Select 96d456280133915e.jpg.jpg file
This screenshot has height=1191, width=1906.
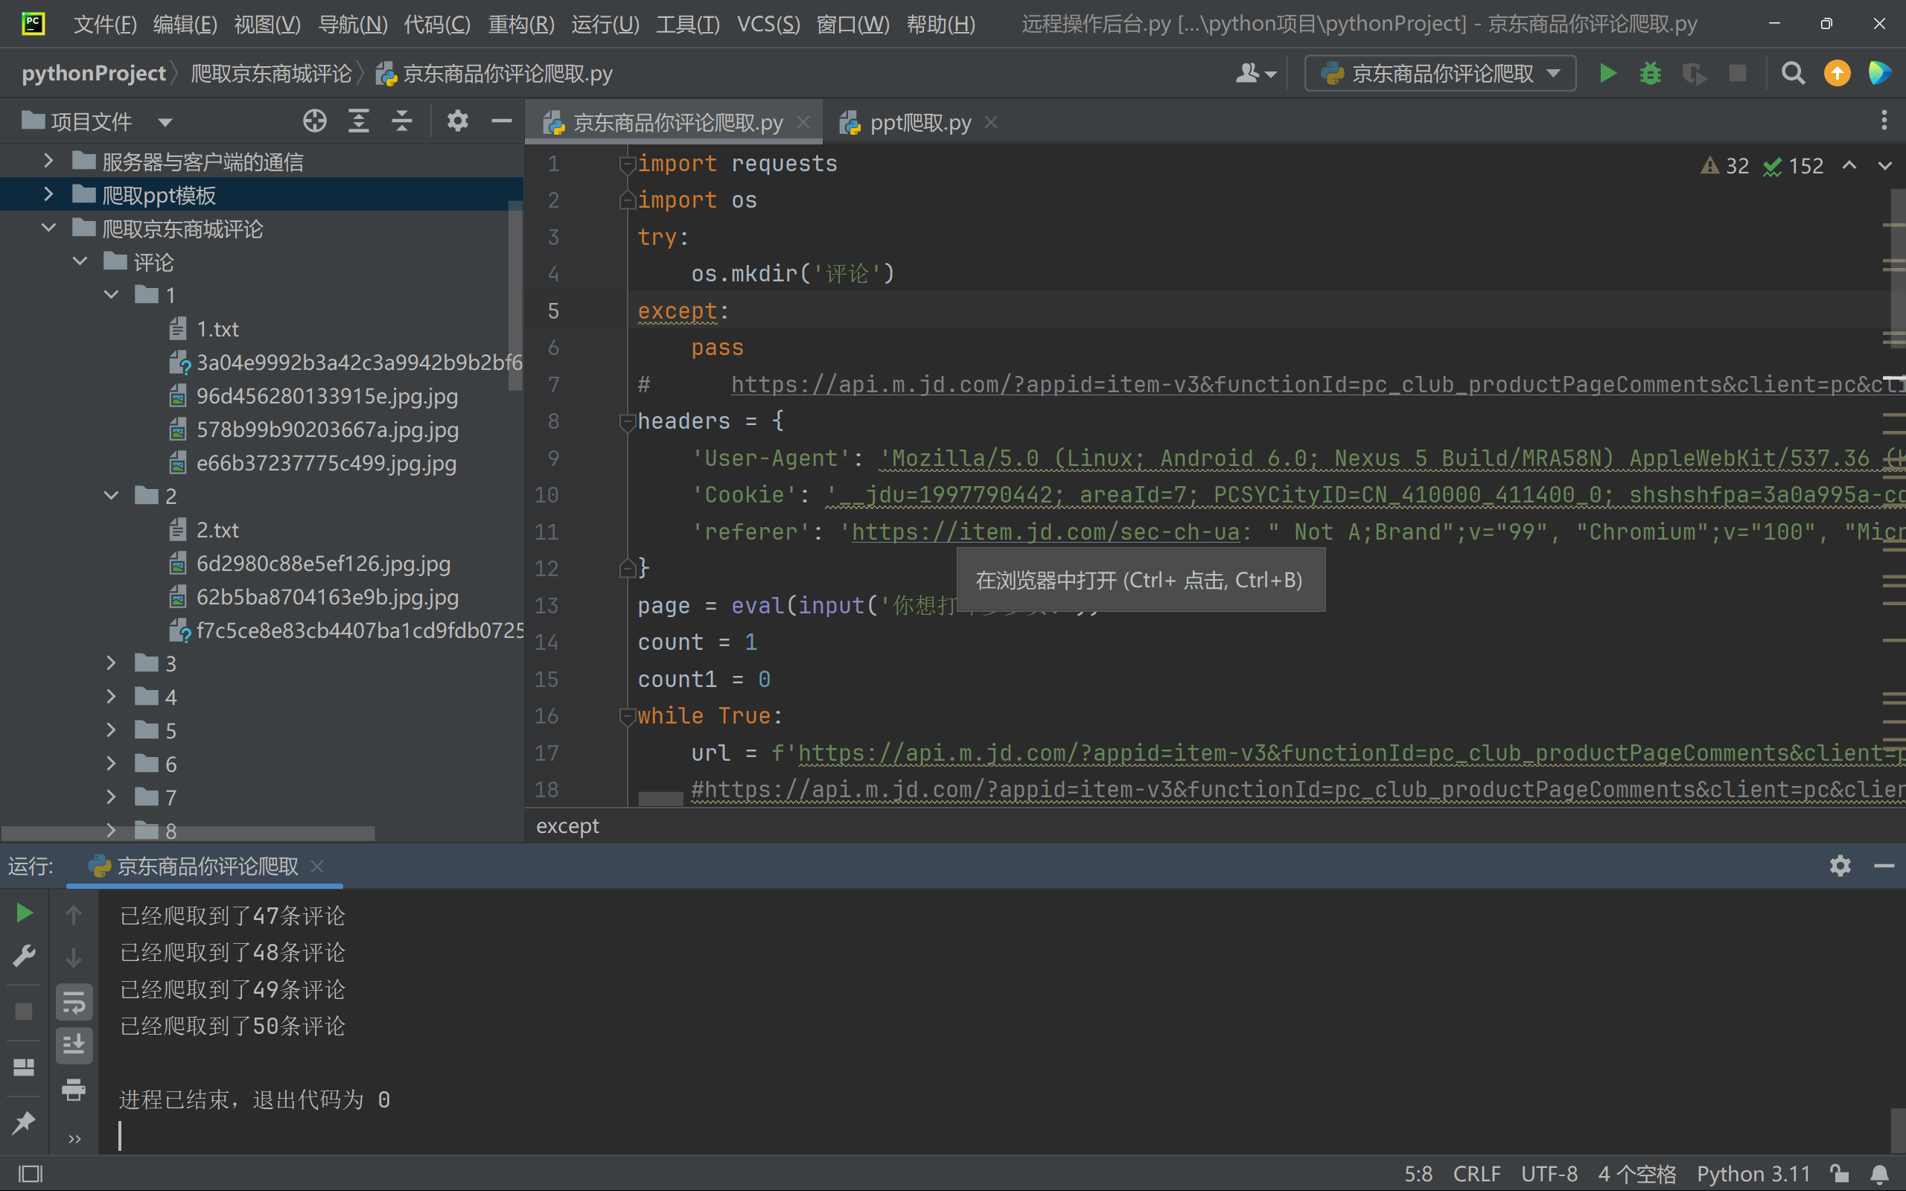click(326, 396)
